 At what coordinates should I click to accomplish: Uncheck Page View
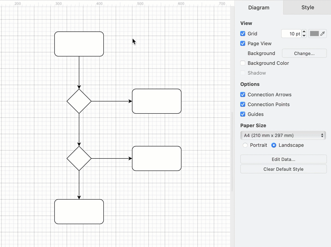pyautogui.click(x=243, y=43)
